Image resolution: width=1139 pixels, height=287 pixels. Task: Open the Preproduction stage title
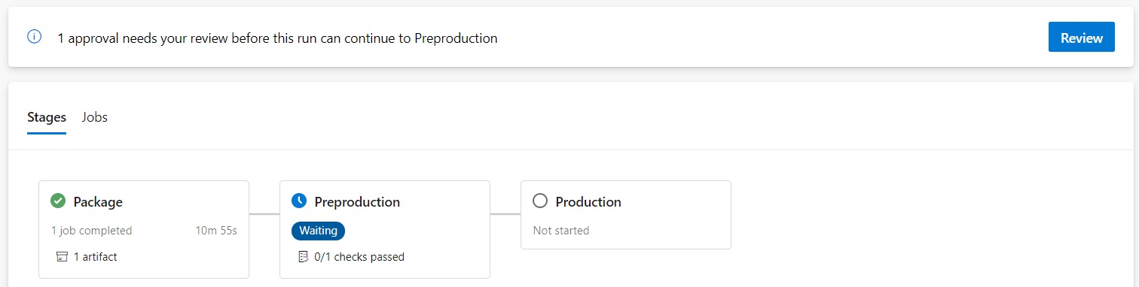pos(357,202)
